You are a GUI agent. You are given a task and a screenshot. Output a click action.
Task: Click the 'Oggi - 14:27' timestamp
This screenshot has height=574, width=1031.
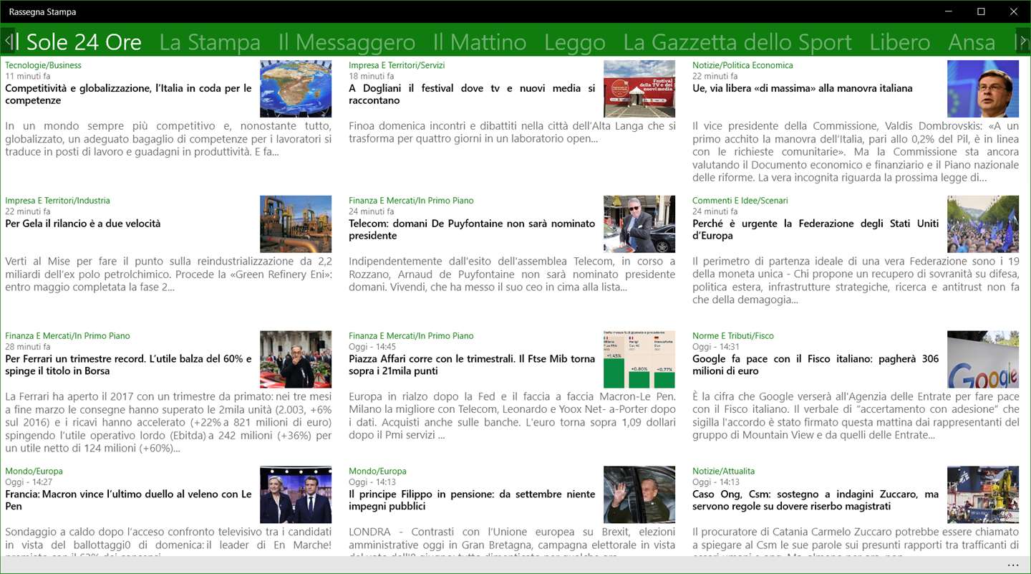(29, 482)
